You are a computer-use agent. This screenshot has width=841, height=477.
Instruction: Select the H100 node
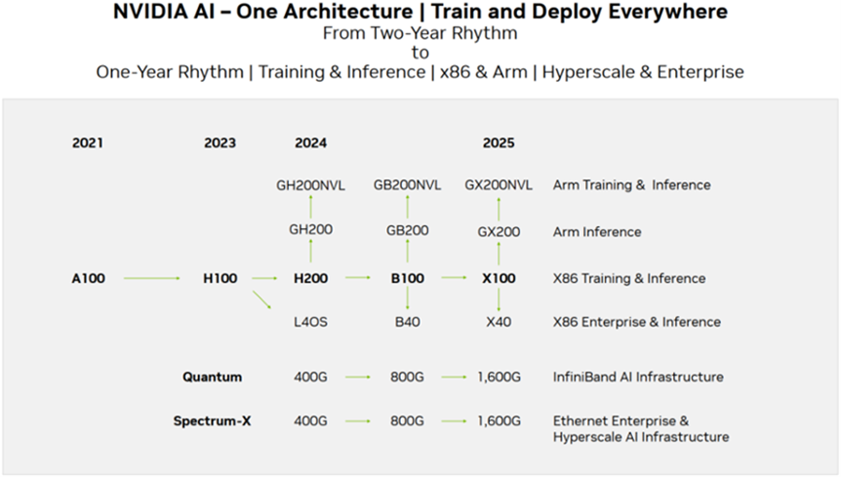coord(220,278)
